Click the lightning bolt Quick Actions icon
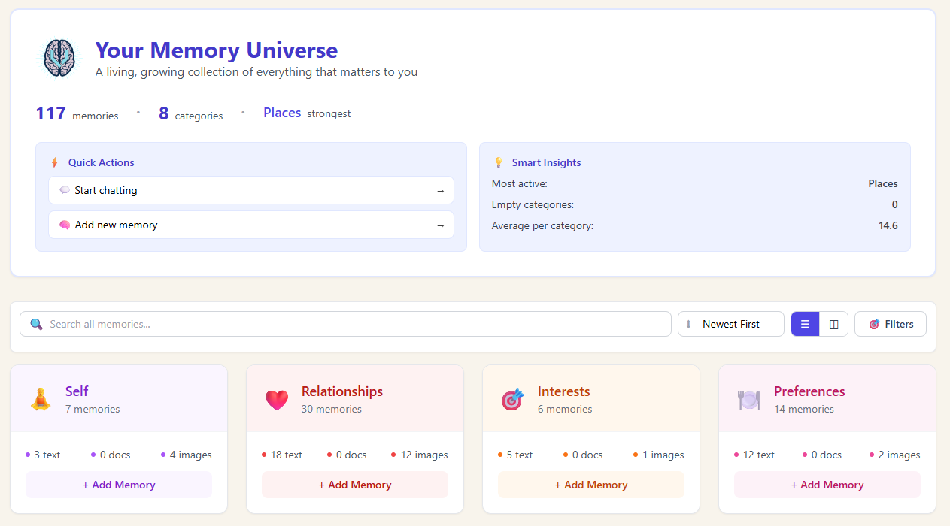Image resolution: width=950 pixels, height=526 pixels. 53,162
